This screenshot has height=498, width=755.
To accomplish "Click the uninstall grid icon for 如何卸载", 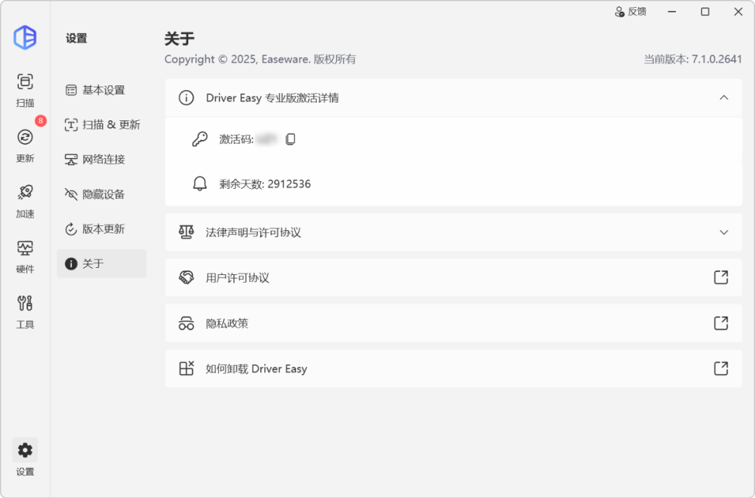I will click(x=187, y=369).
